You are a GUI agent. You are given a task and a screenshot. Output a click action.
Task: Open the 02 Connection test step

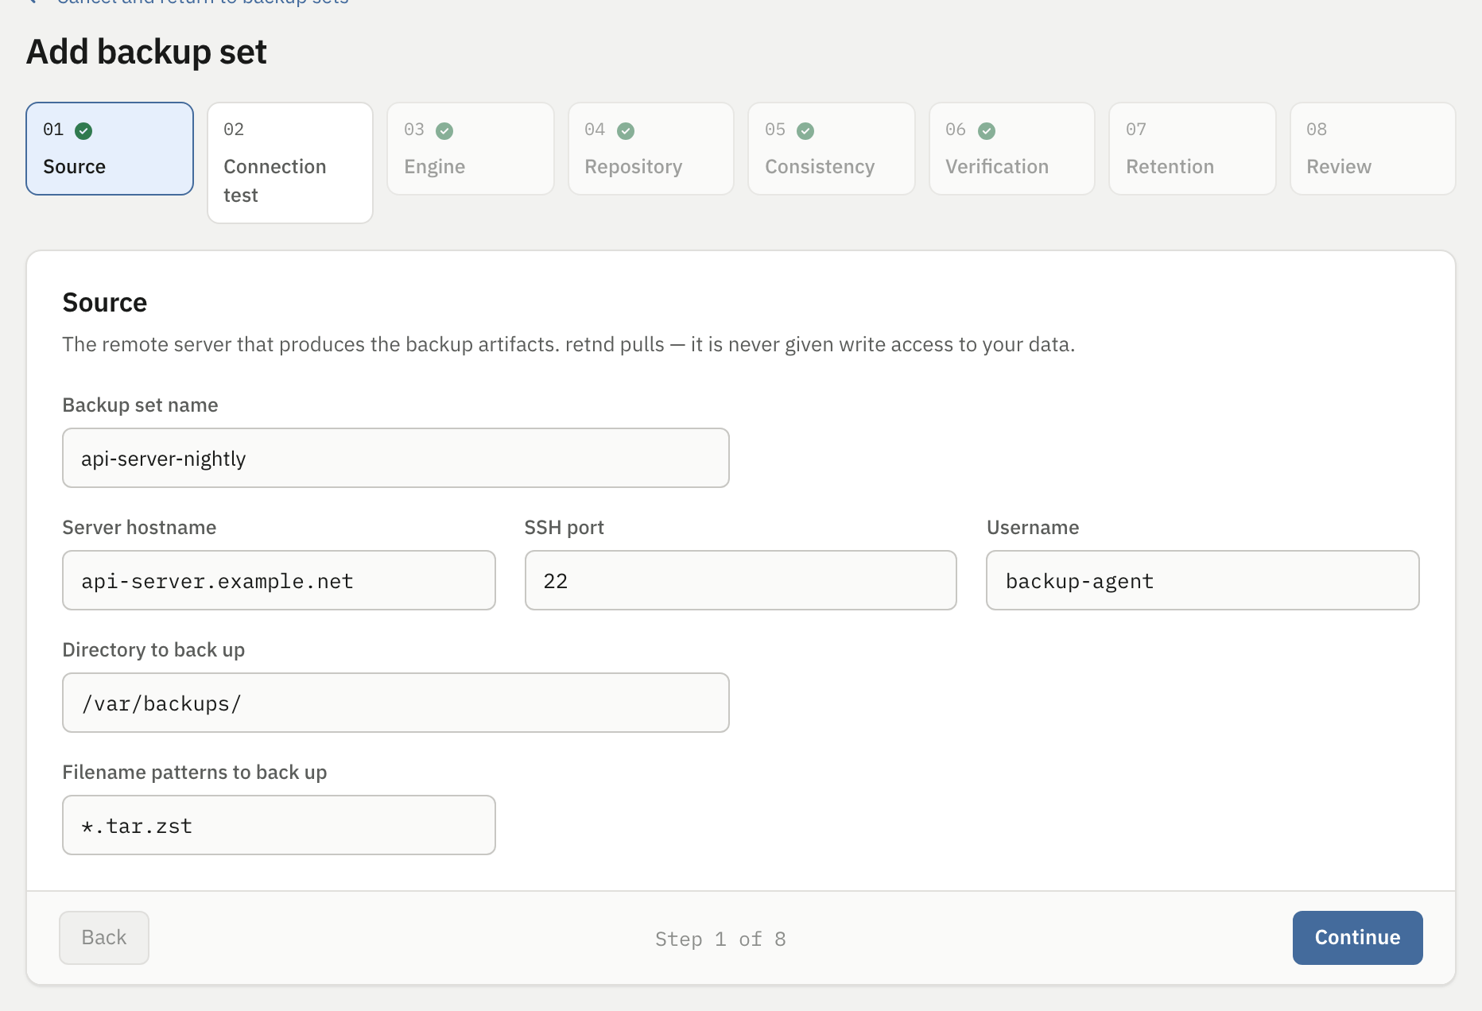point(290,163)
